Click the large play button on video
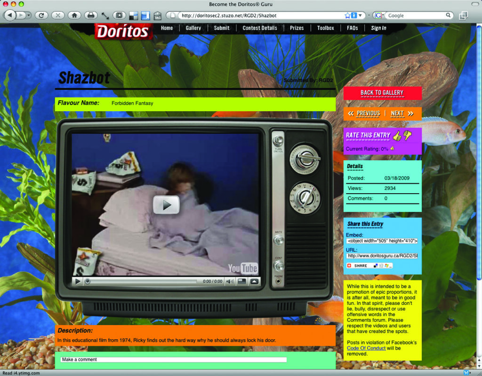482x376 pixels. [166, 205]
